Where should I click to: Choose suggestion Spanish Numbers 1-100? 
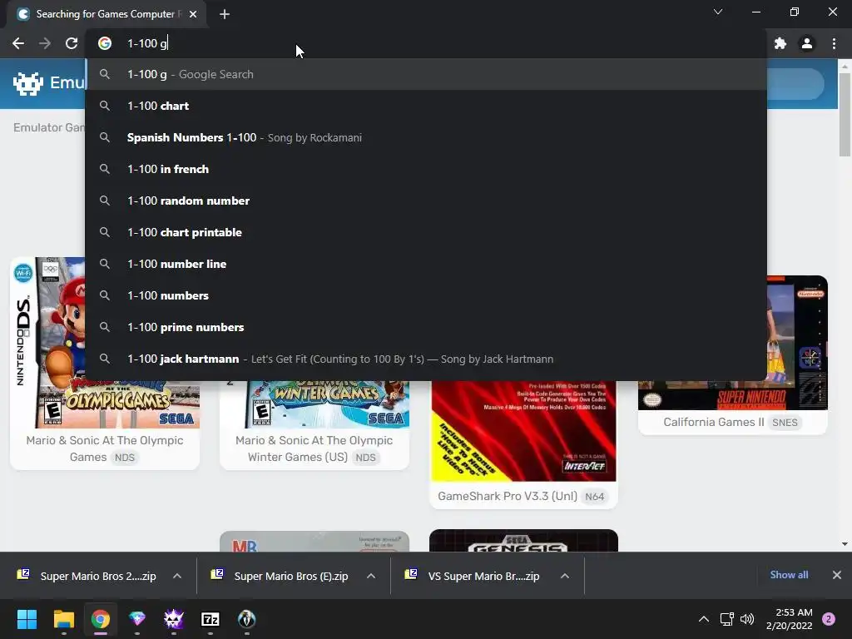(426, 137)
